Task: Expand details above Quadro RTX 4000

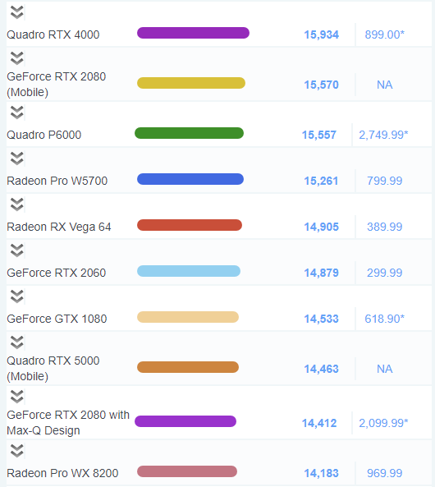Action: 16,12
